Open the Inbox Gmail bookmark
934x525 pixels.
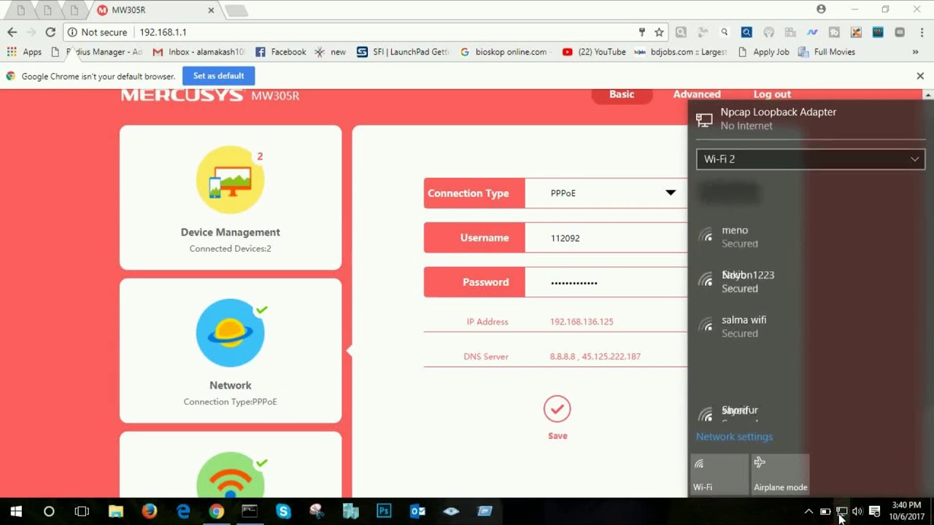point(199,52)
